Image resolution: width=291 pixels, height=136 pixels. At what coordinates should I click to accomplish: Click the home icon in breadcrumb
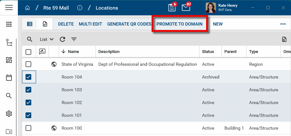[27, 8]
